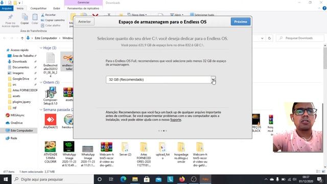Click Recortar in the ribbon
The height and width of the screenshot is (184, 327).
coord(49,15)
